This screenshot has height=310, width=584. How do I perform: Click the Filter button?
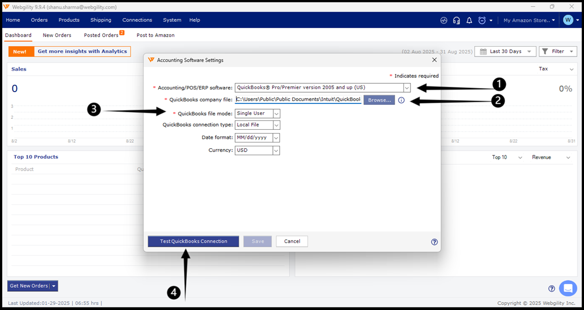(558, 51)
